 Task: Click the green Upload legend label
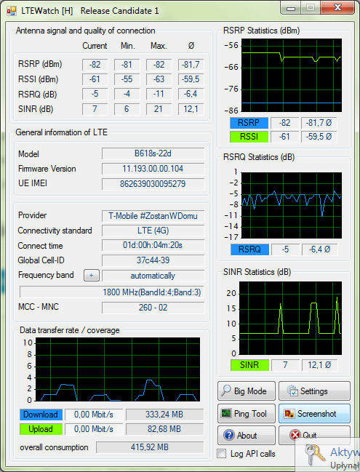click(x=41, y=429)
